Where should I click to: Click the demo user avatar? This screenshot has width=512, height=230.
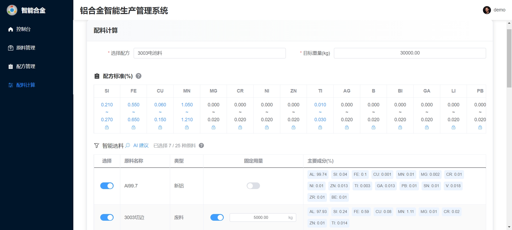pos(487,10)
